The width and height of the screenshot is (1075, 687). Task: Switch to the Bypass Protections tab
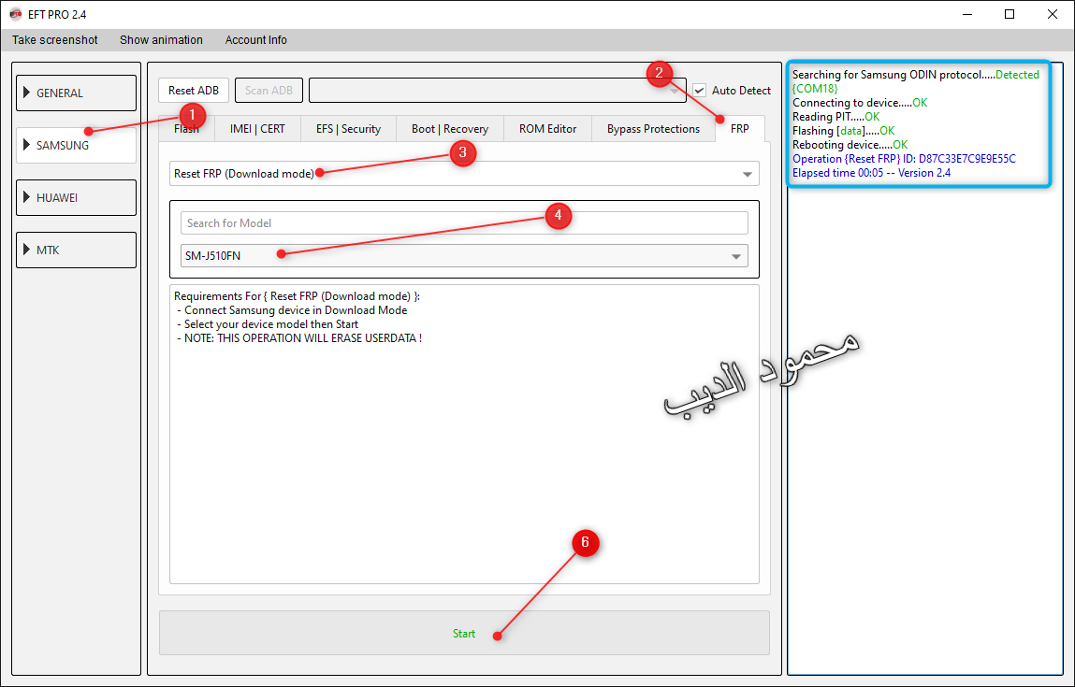653,129
